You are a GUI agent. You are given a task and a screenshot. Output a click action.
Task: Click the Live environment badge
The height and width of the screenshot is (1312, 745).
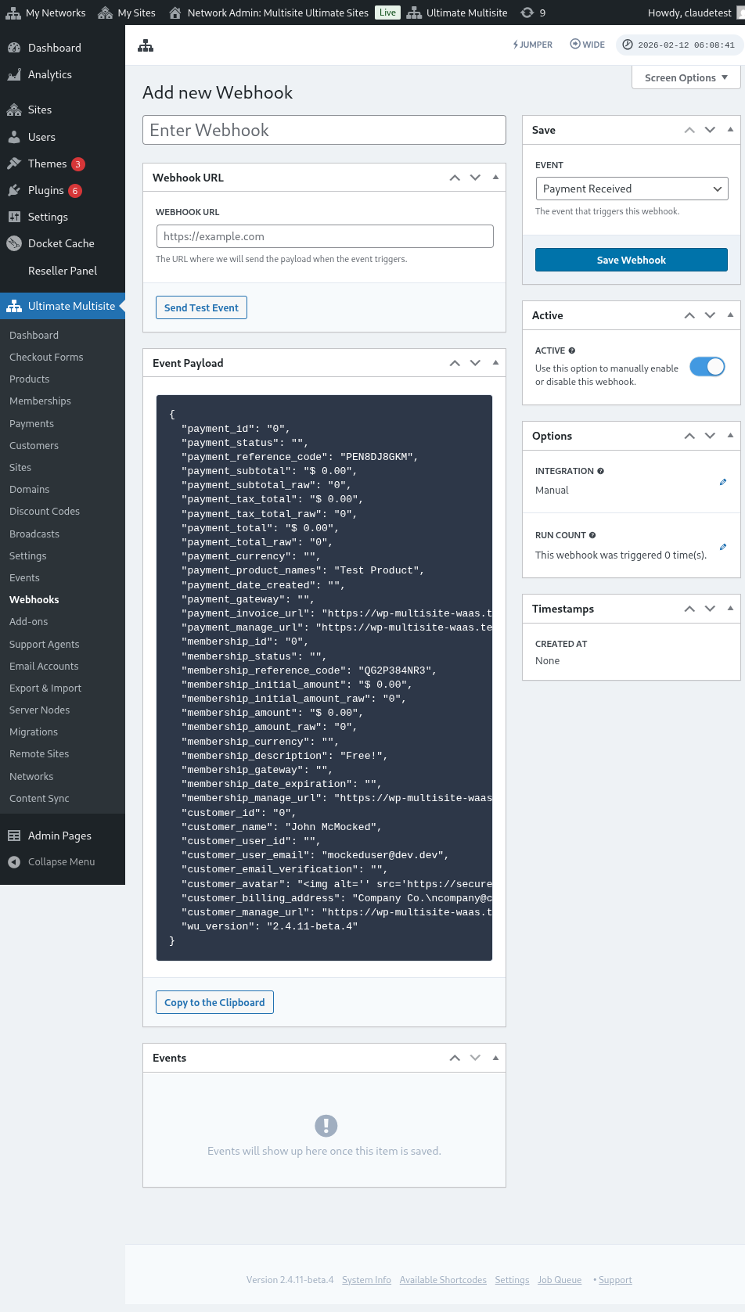[x=387, y=13]
